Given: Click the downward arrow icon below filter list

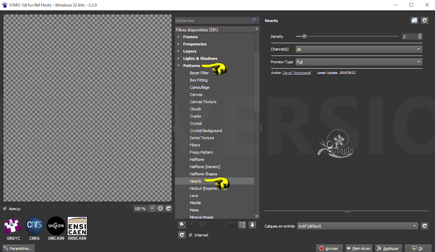Looking at the screenshot, I should [x=253, y=225].
